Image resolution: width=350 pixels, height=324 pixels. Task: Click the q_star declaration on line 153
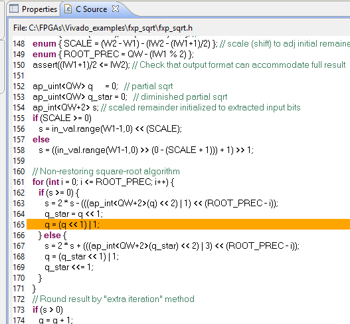pyautogui.click(x=80, y=97)
